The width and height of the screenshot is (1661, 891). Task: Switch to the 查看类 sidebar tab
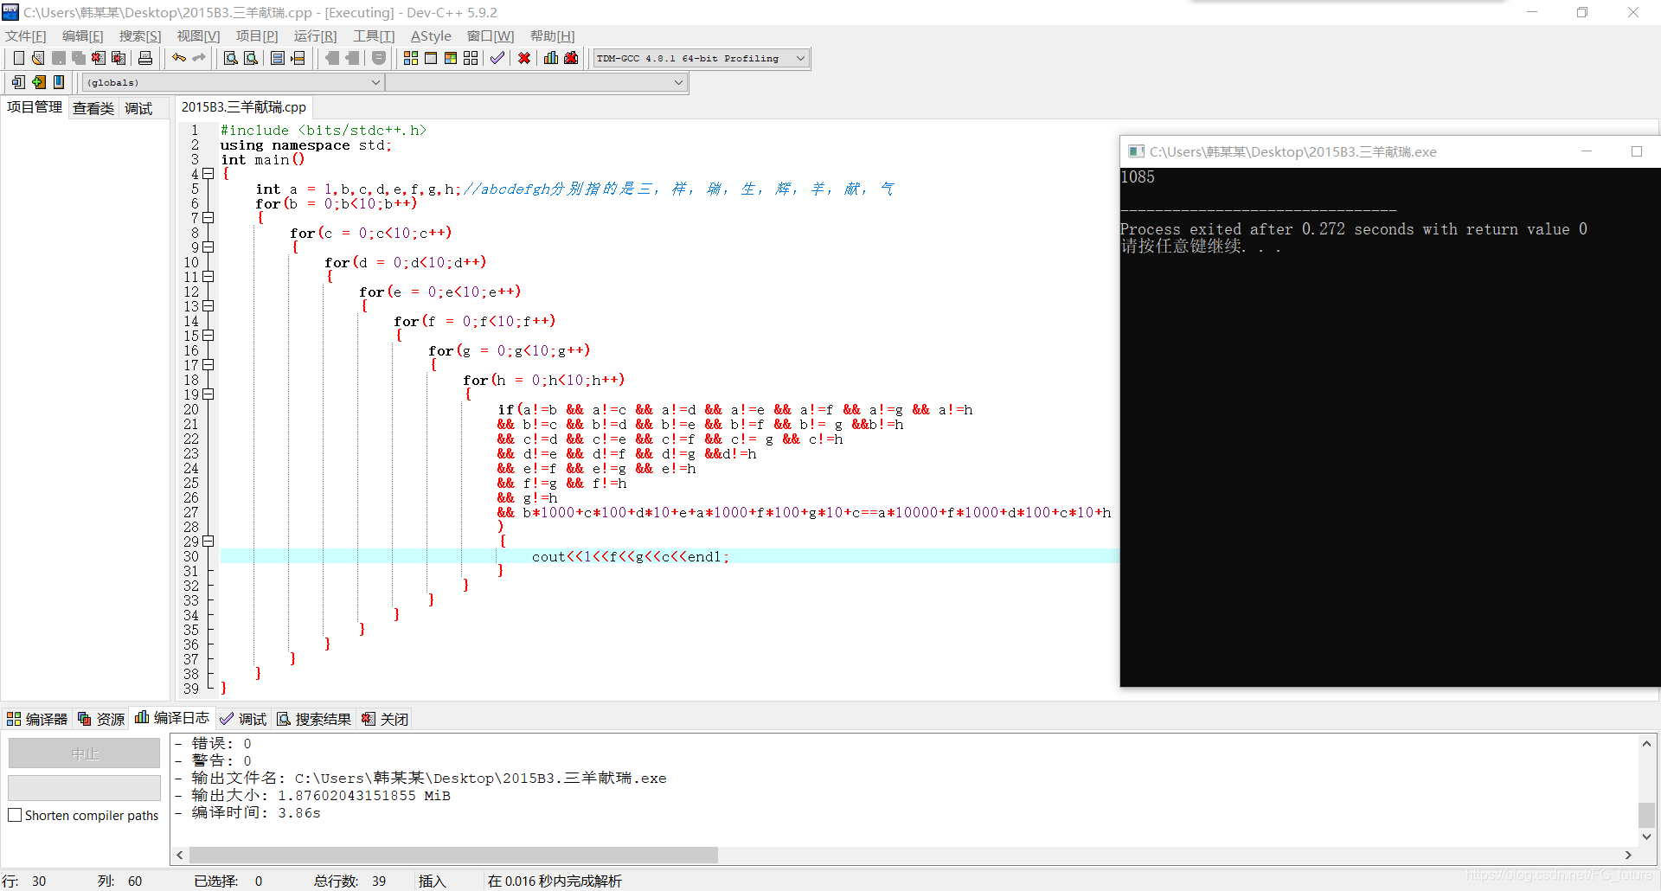93,108
